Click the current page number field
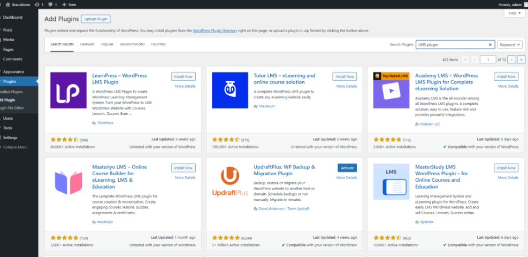528x257 pixels. click(x=488, y=59)
